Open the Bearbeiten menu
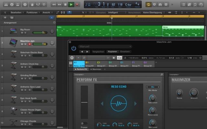 click(x=17, y=13)
